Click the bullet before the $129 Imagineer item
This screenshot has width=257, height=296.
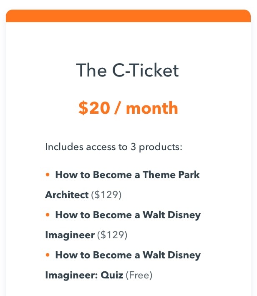point(48,215)
